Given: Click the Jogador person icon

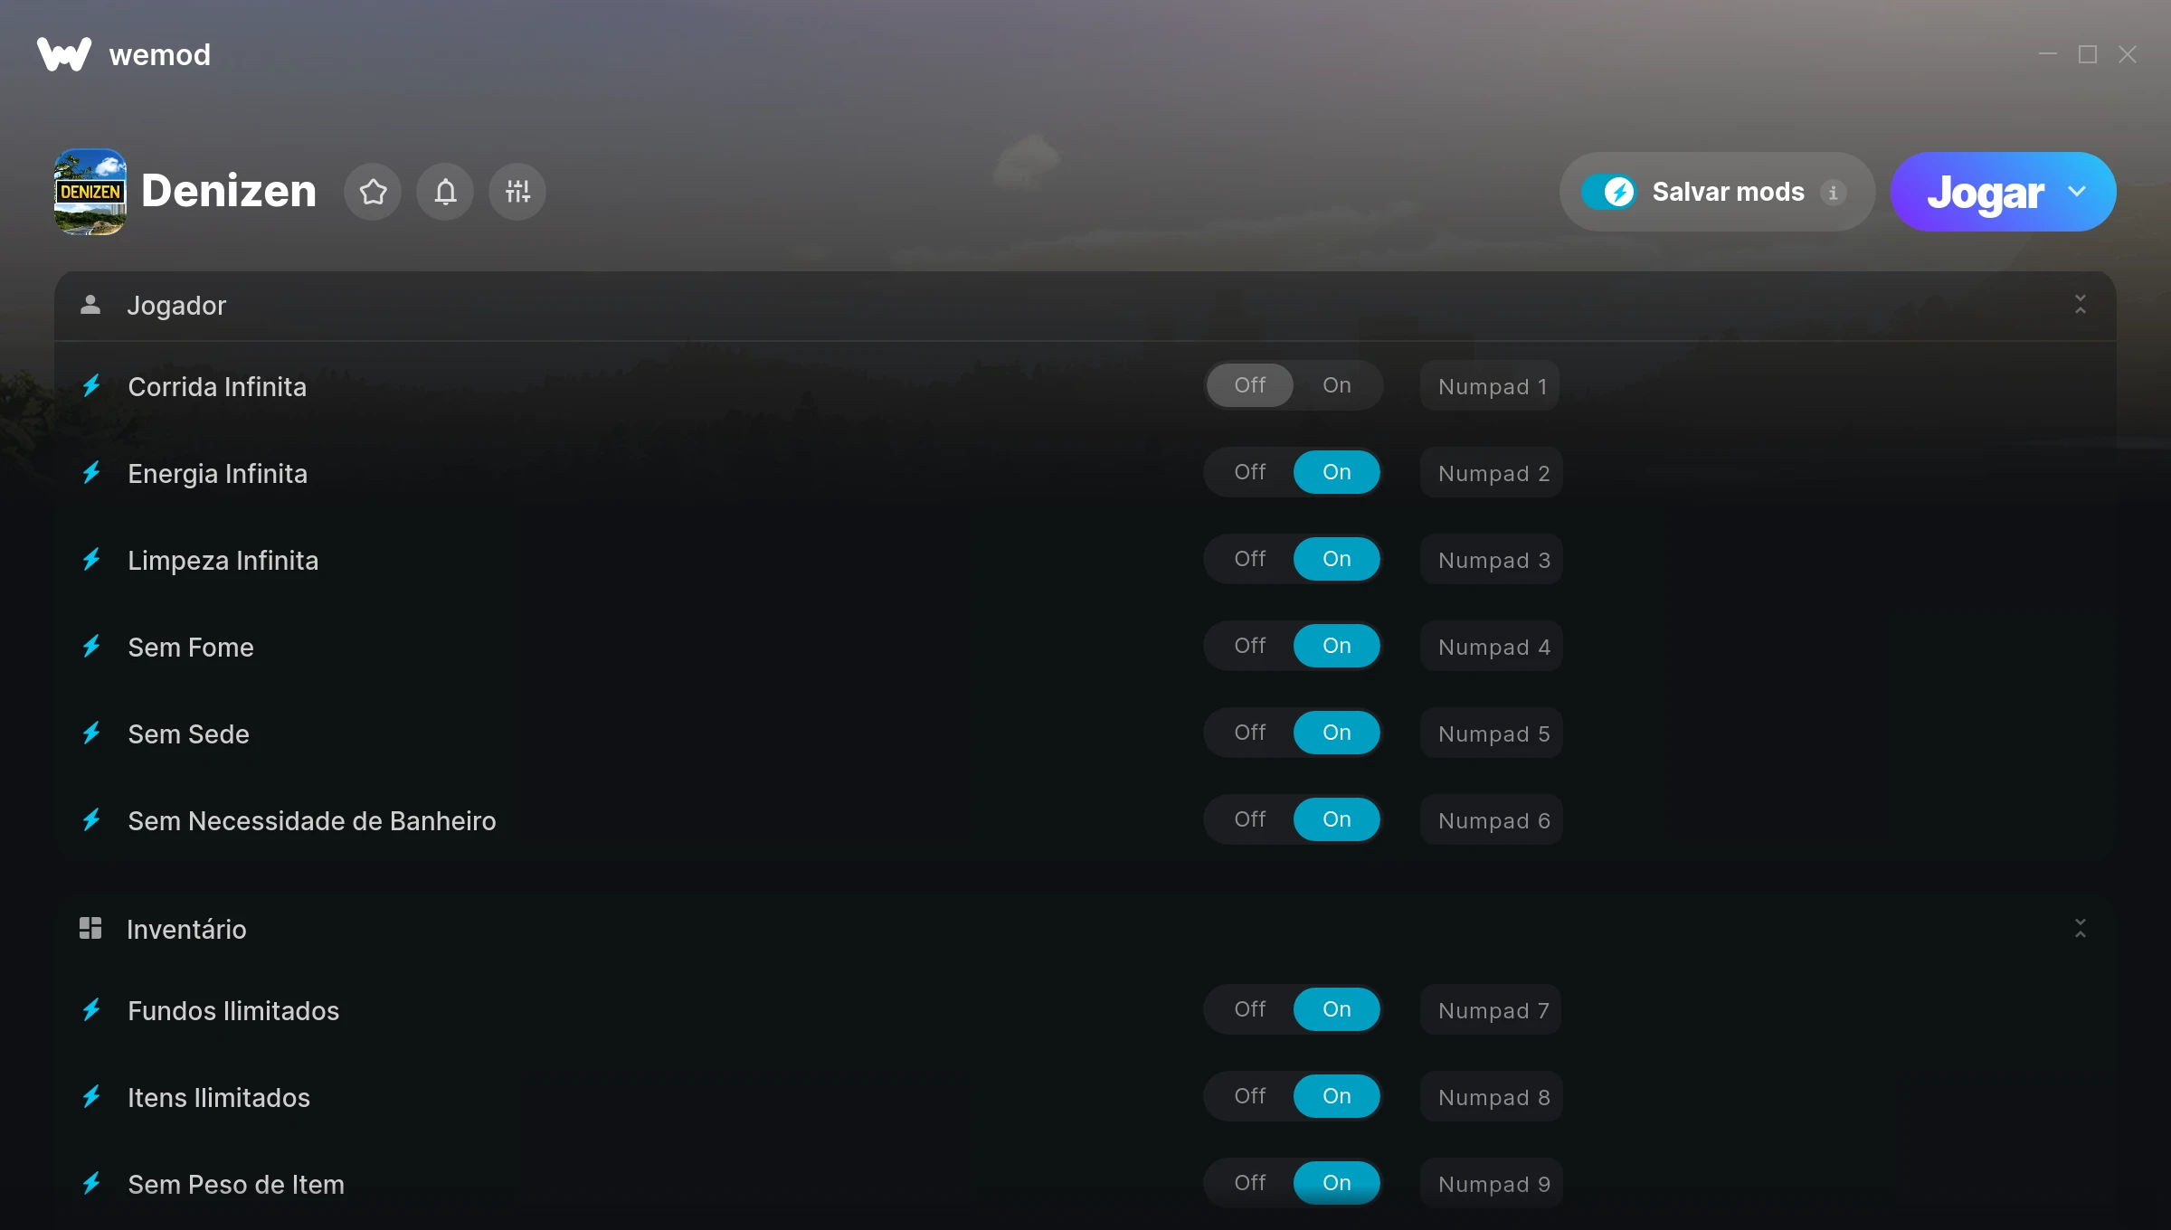Looking at the screenshot, I should pos(90,305).
